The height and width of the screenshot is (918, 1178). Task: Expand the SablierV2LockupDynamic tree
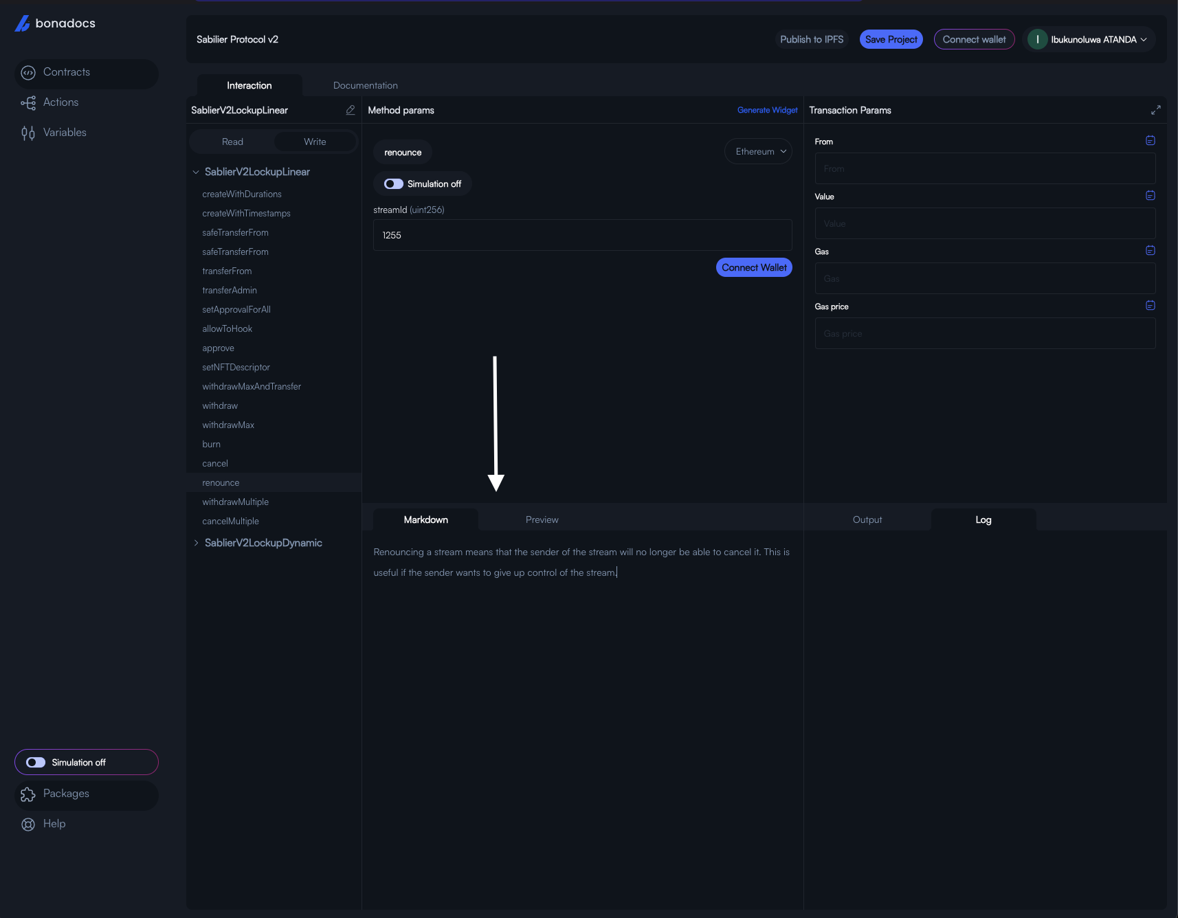coord(196,543)
